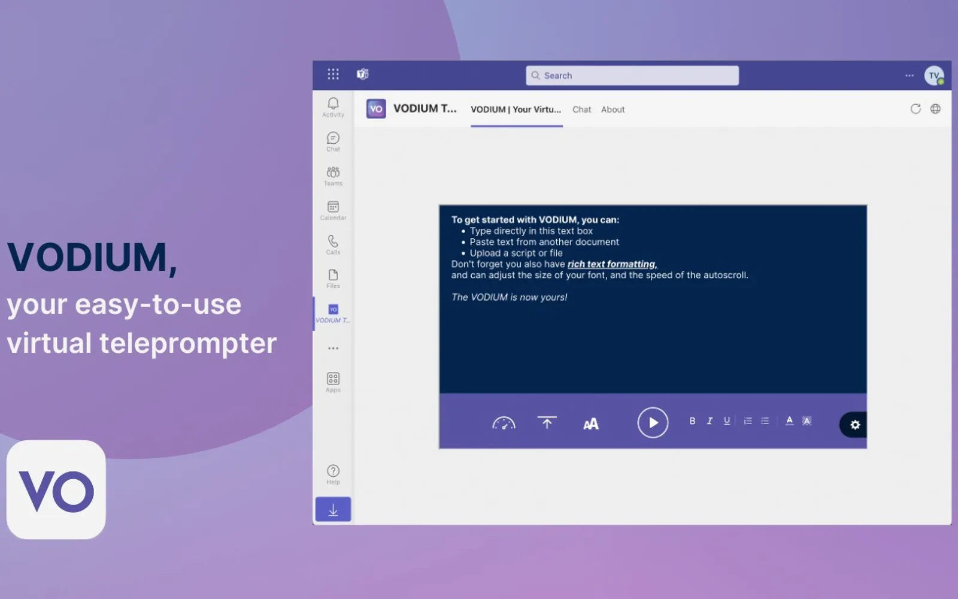Image resolution: width=958 pixels, height=599 pixels.
Task: Toggle bulleted list formatting
Action: point(765,421)
